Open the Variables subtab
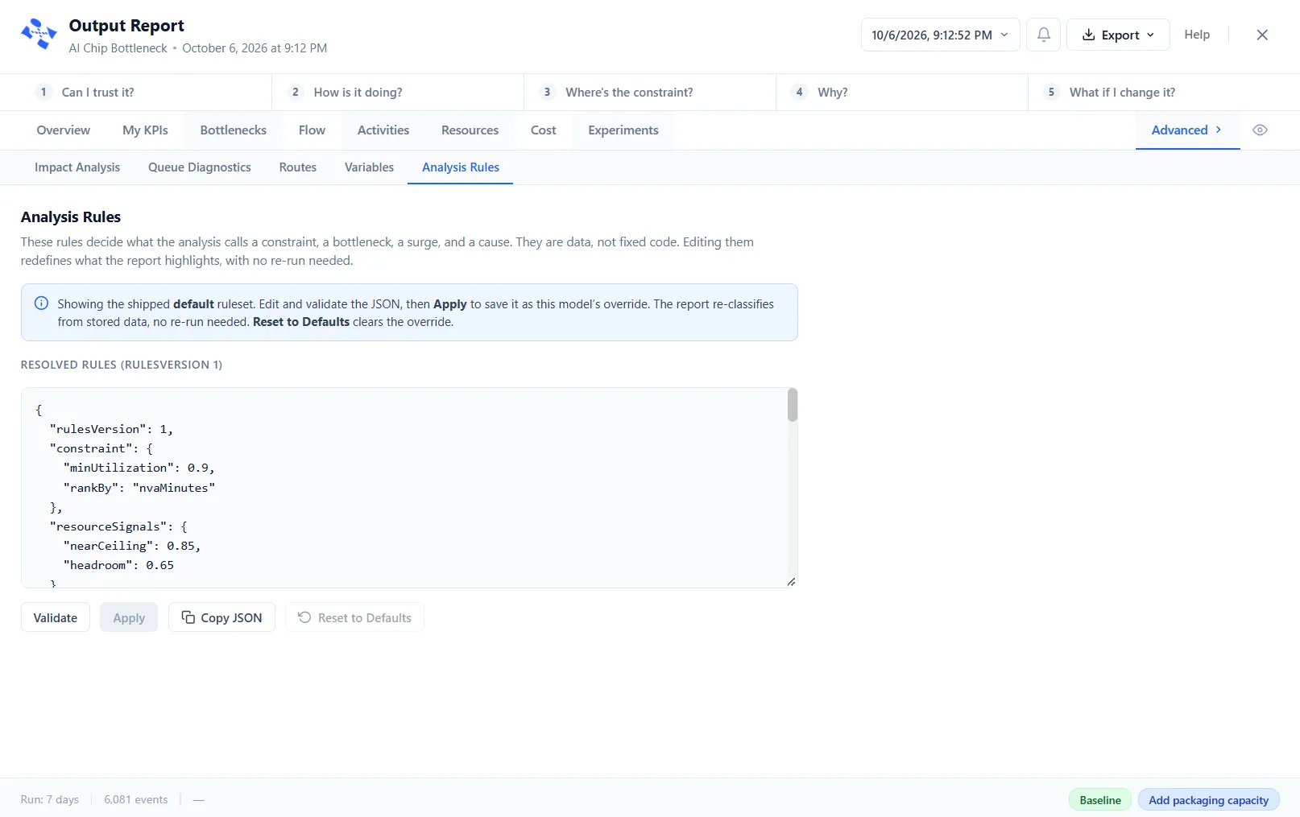The image size is (1300, 817). click(x=369, y=167)
